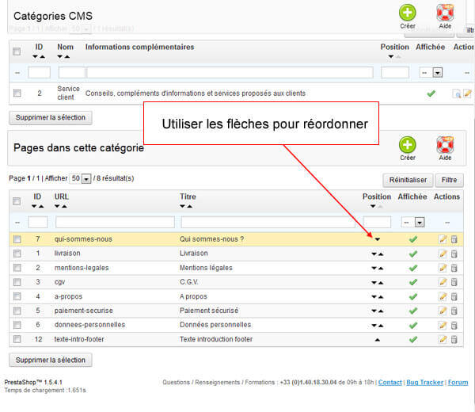Edit the donnees-personnelles page
This screenshot has height=412, width=475.
tap(443, 326)
